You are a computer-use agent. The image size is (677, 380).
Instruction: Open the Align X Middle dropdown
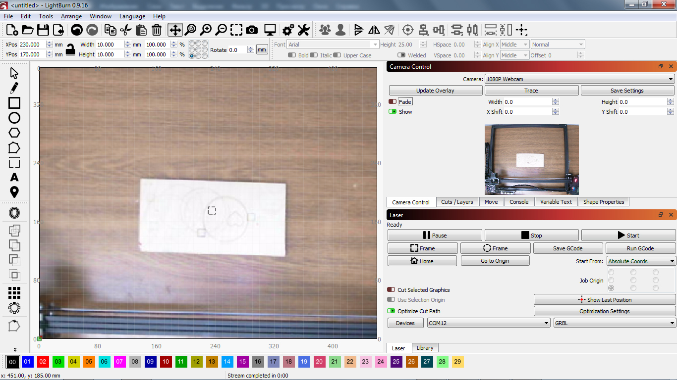coord(514,45)
